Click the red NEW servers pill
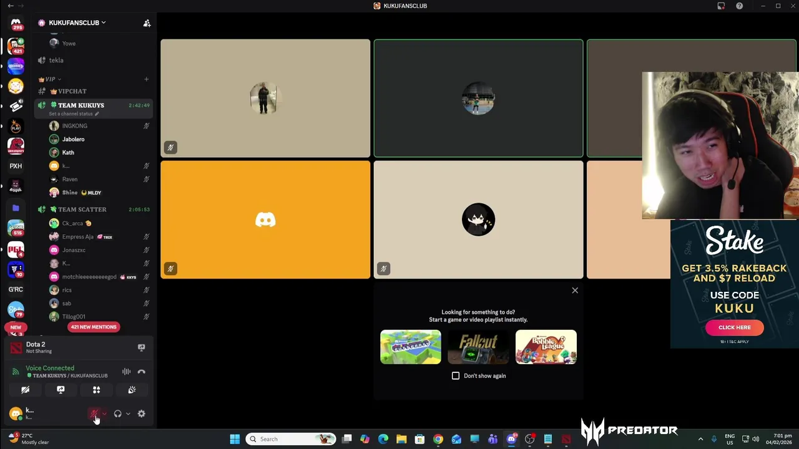The image size is (799, 449). tap(16, 327)
